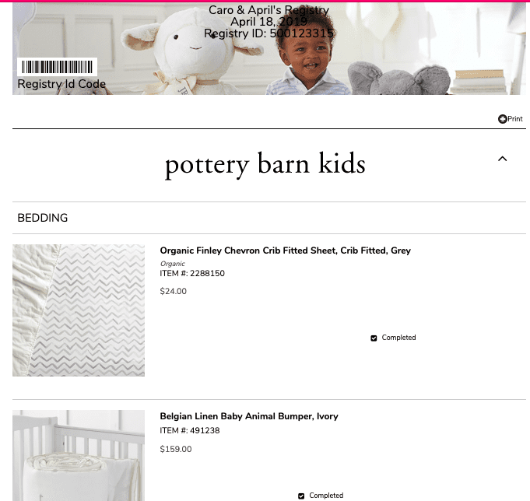Click the Print link text

(x=515, y=119)
